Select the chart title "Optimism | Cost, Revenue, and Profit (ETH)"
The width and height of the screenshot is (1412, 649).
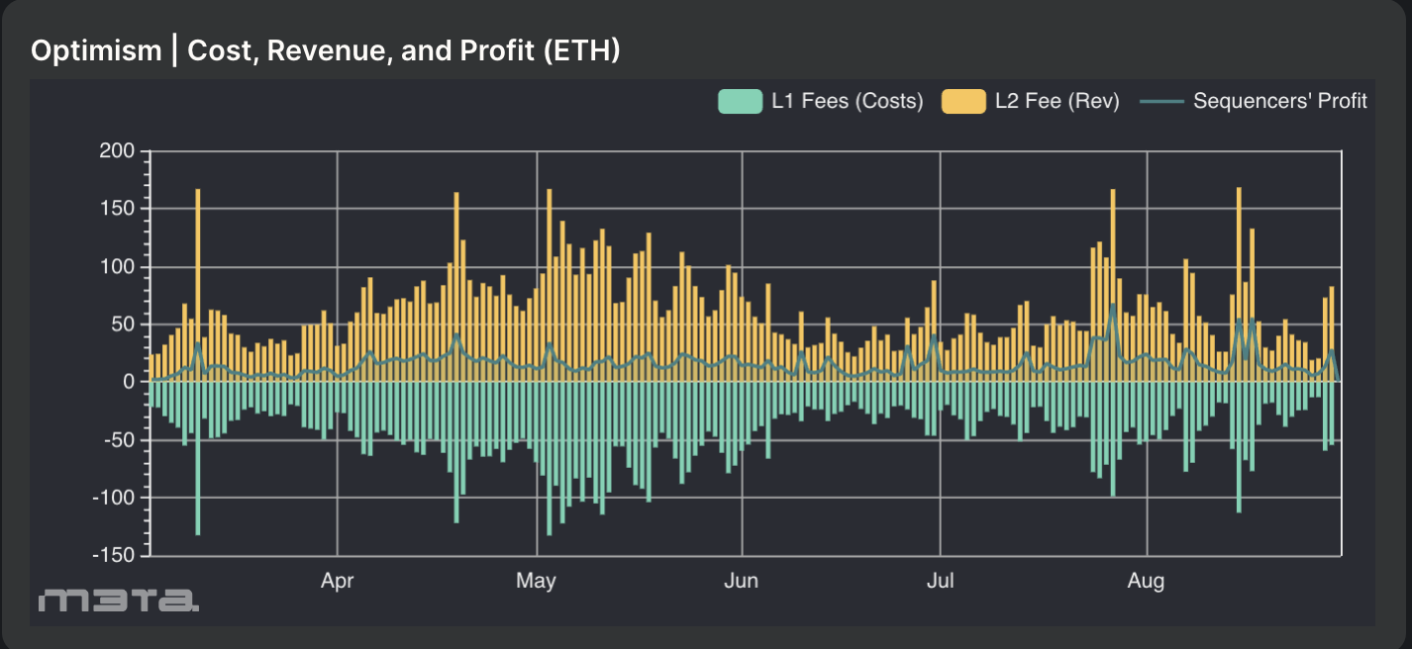point(326,50)
